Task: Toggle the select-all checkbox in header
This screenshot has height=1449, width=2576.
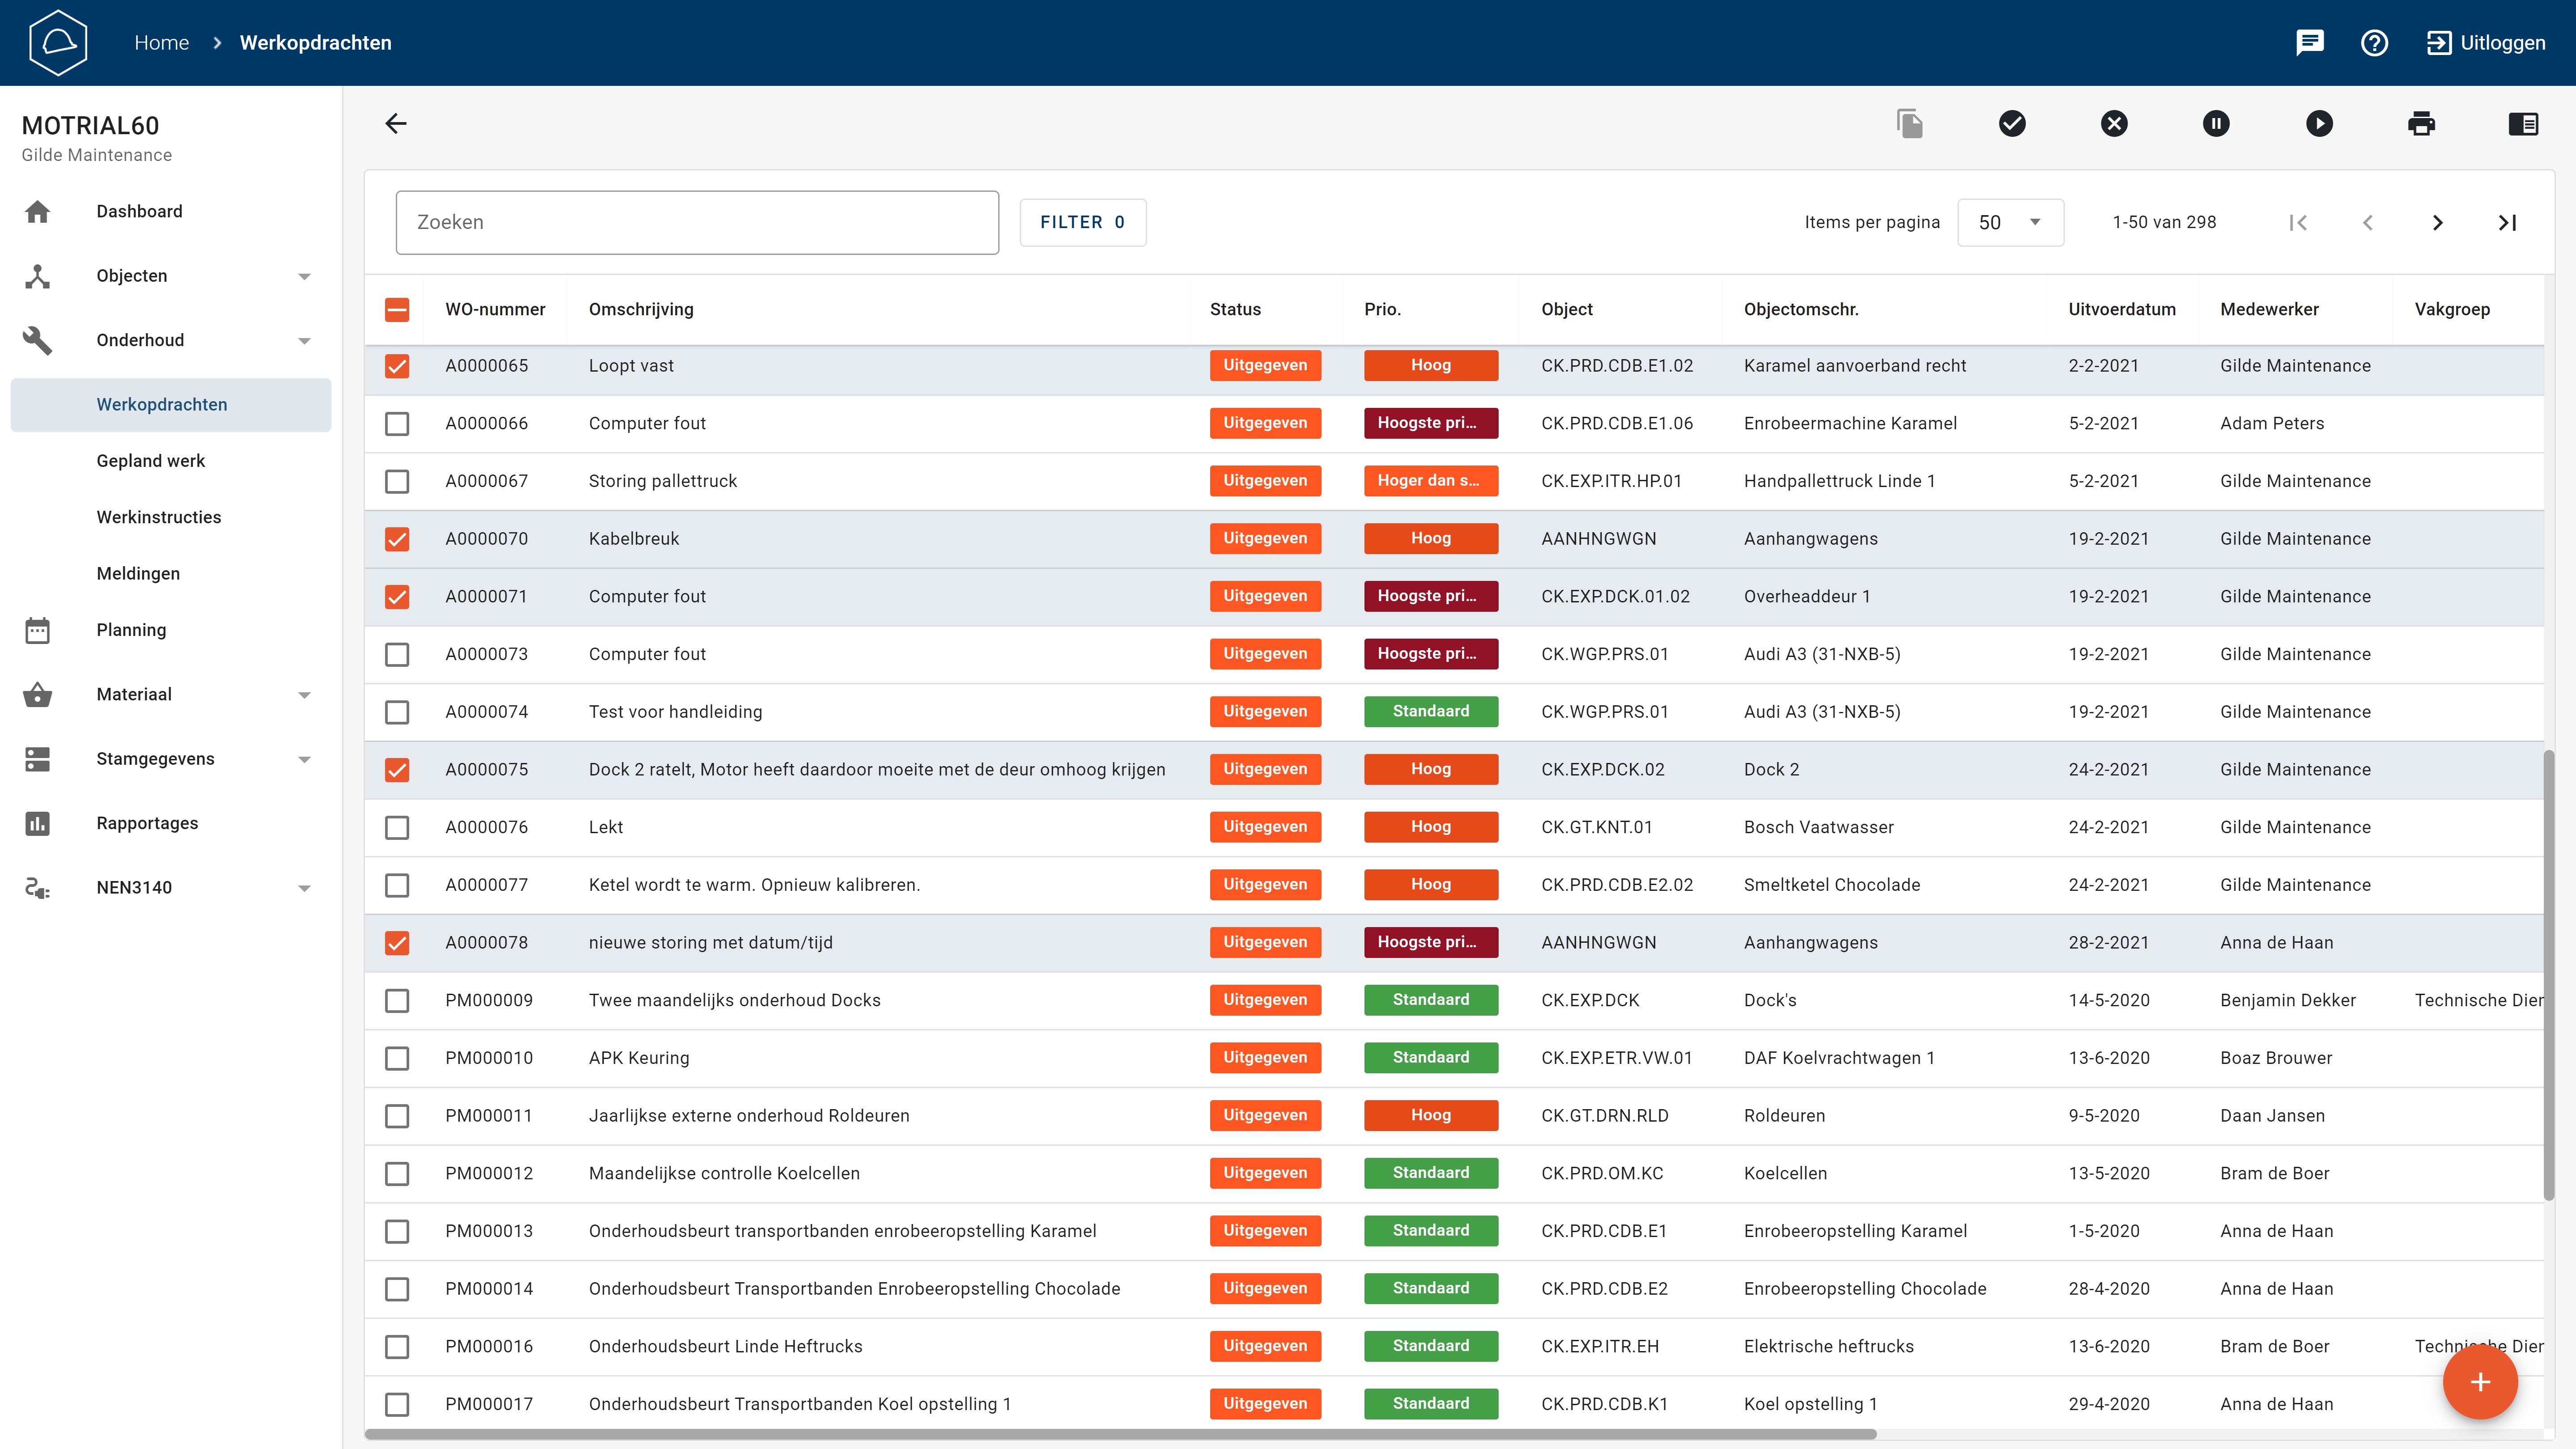Action: coord(397,309)
